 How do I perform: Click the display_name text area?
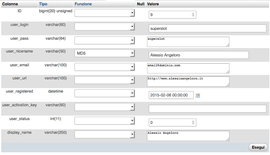[188, 136]
